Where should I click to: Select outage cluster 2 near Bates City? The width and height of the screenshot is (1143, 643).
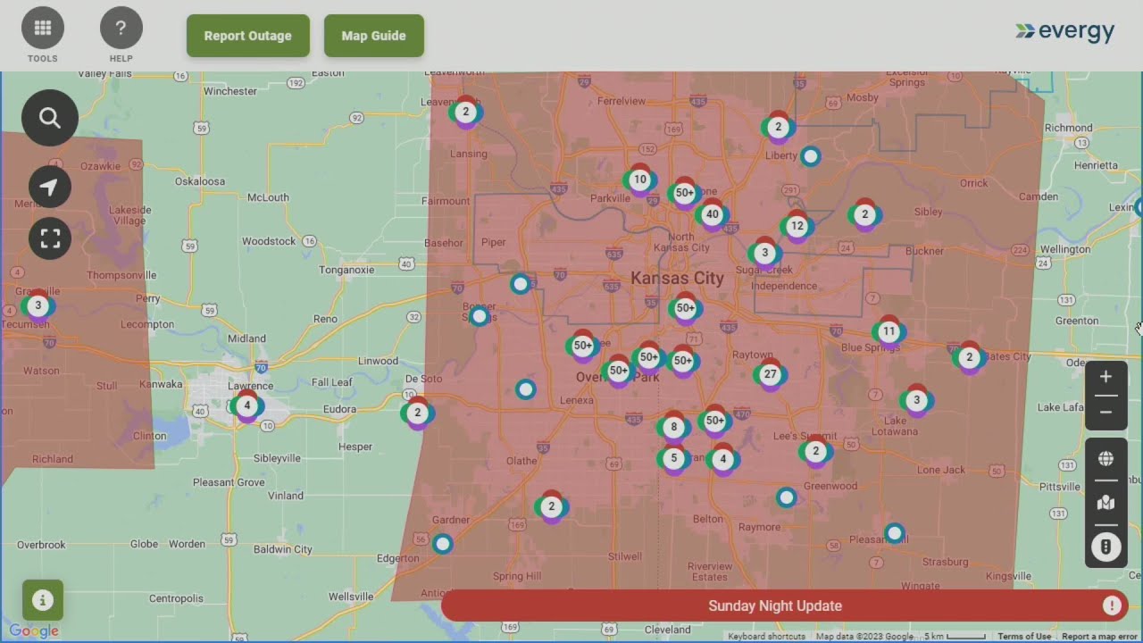969,357
